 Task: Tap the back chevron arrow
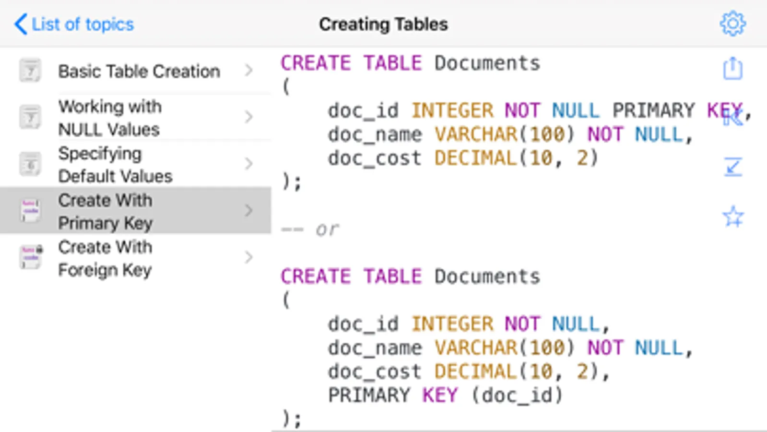click(21, 24)
